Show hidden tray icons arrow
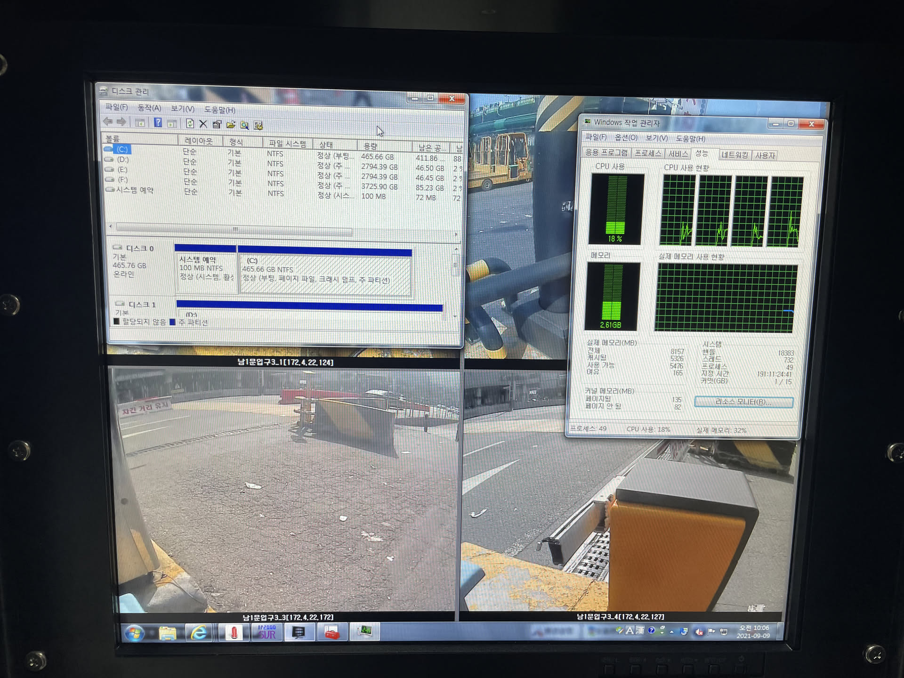The width and height of the screenshot is (904, 678). tap(672, 631)
